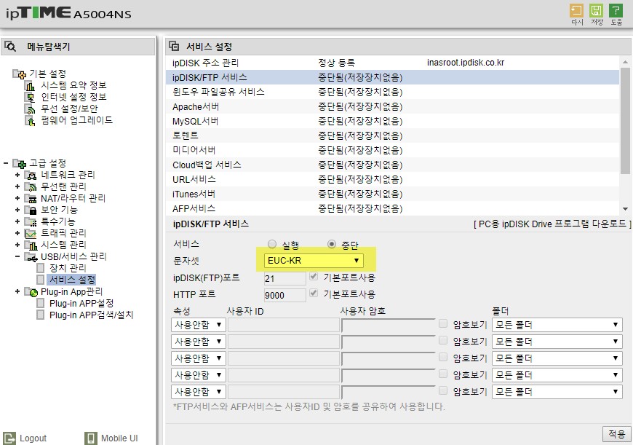Click the HTTP 포트 input field
This screenshot has height=445, width=633.
(284, 295)
